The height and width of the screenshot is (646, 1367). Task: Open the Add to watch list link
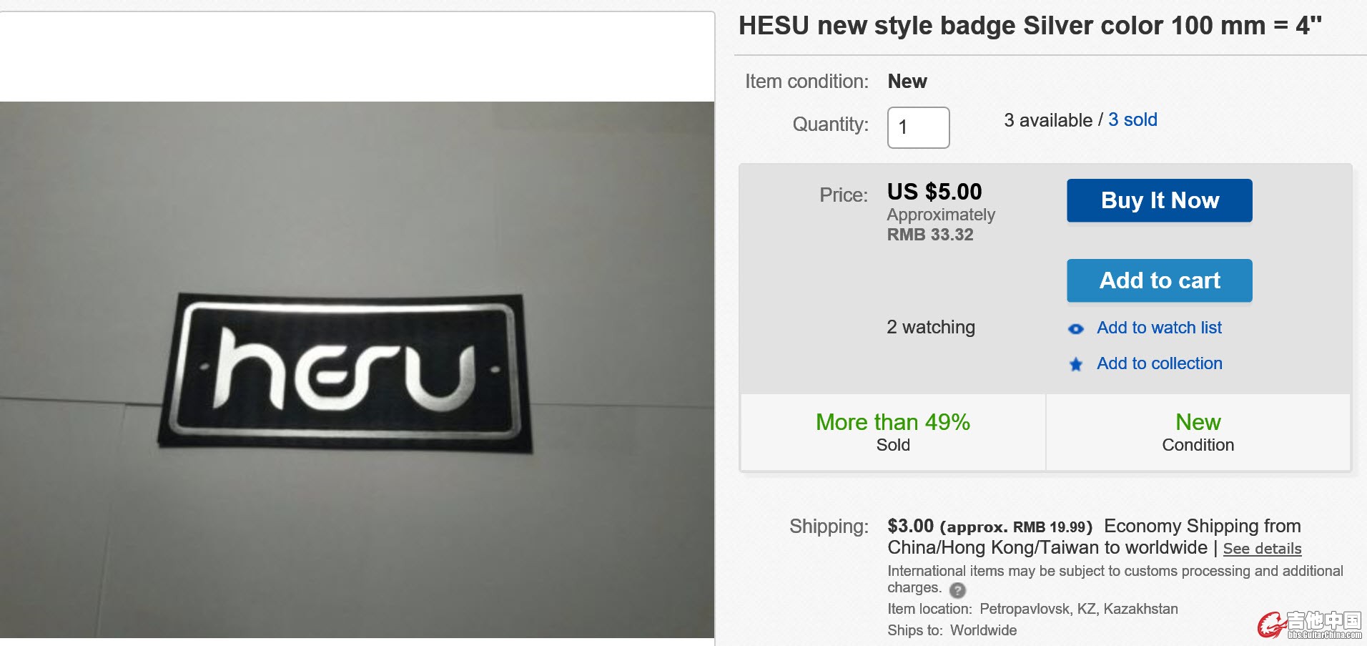pos(1159,328)
